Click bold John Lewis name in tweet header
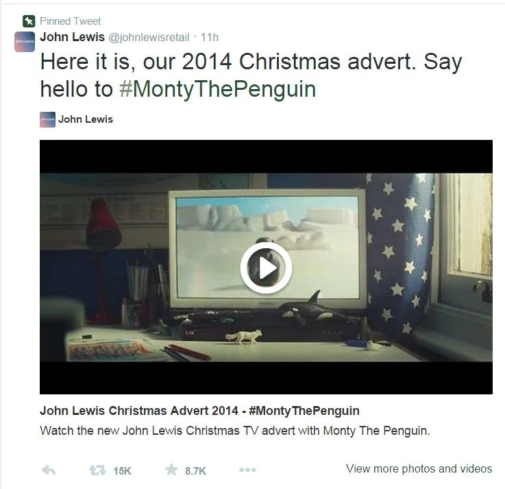Screen dimensions: 505x489 coord(72,37)
